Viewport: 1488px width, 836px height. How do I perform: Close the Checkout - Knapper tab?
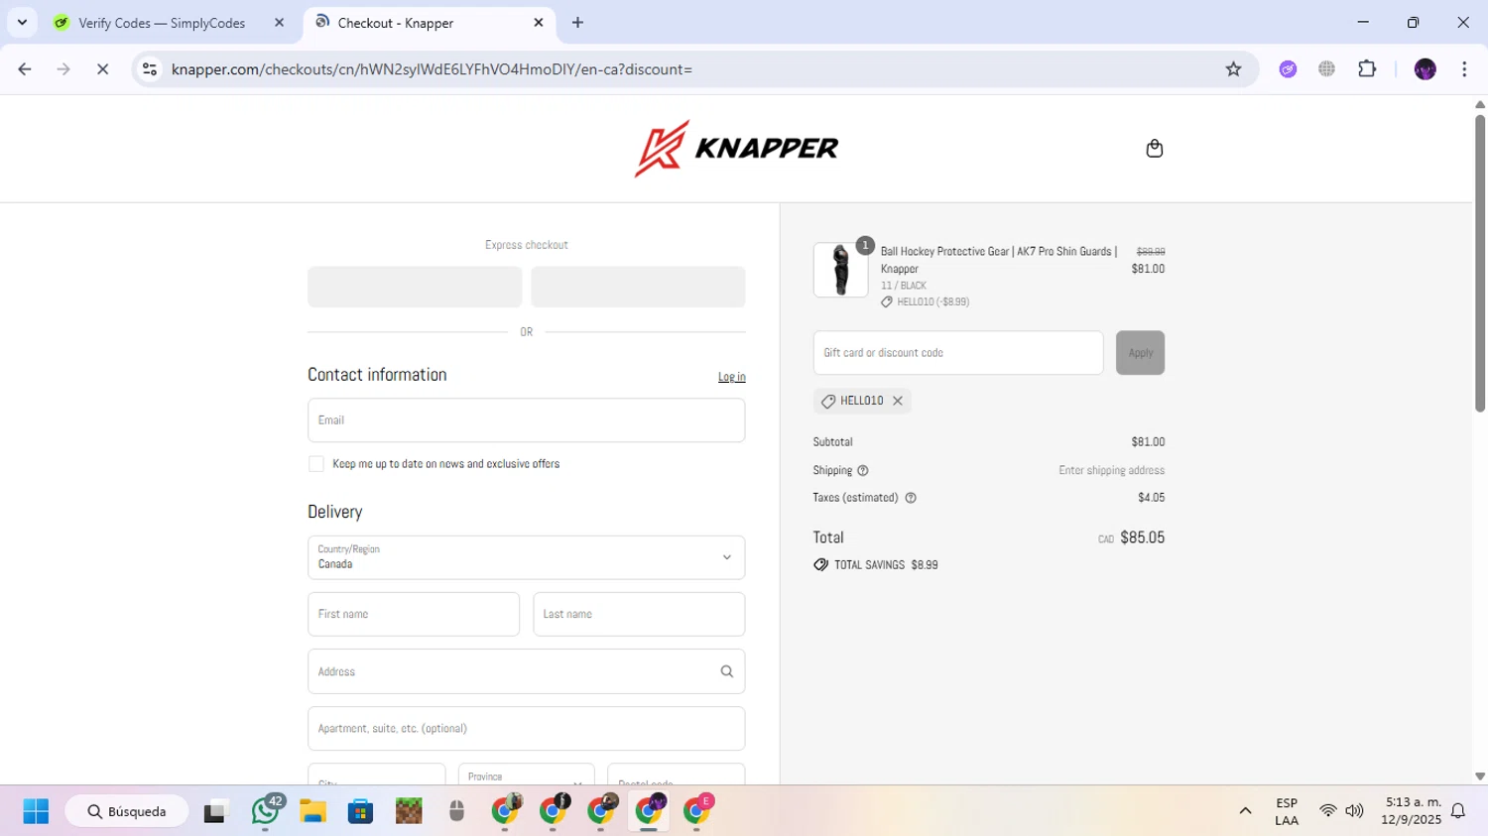click(x=539, y=22)
